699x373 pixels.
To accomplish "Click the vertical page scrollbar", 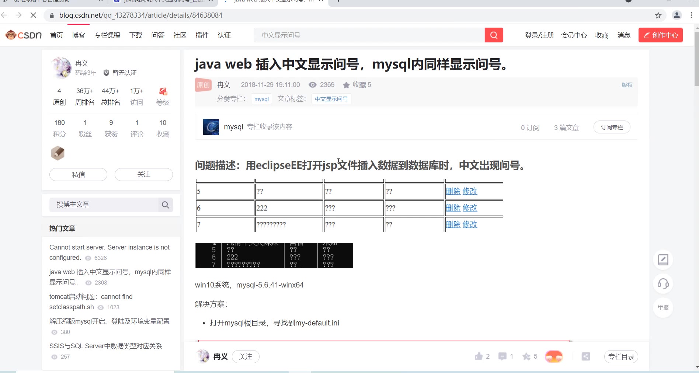I will click(x=696, y=58).
